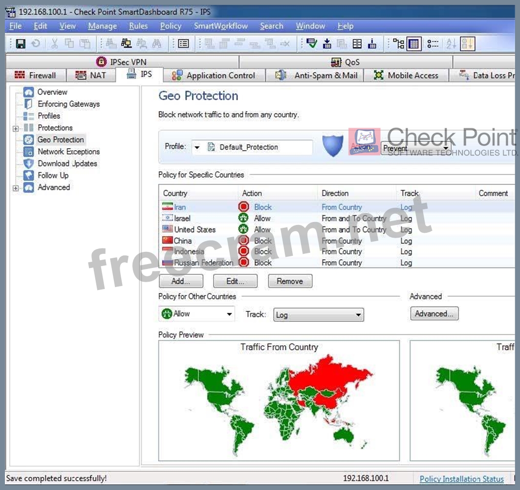
Task: Click the Add... button
Action: click(181, 281)
